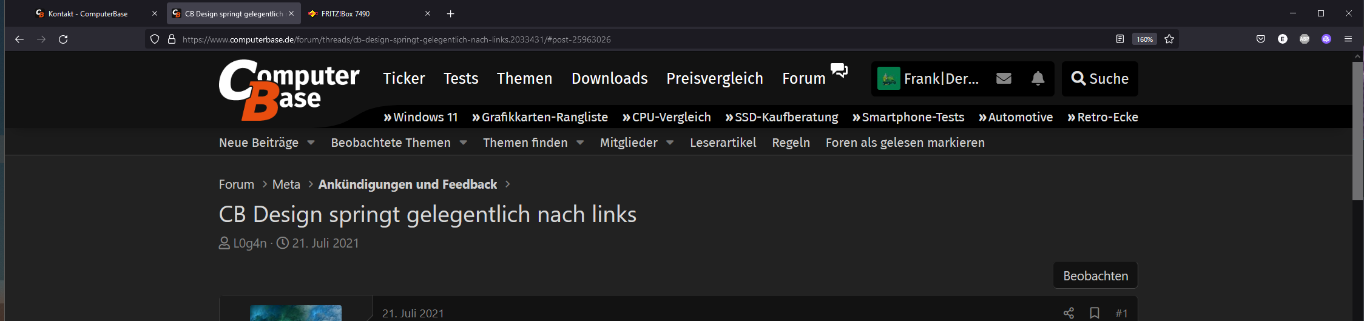Click Foren als gelesen markieren
1364x321 pixels.
point(905,143)
